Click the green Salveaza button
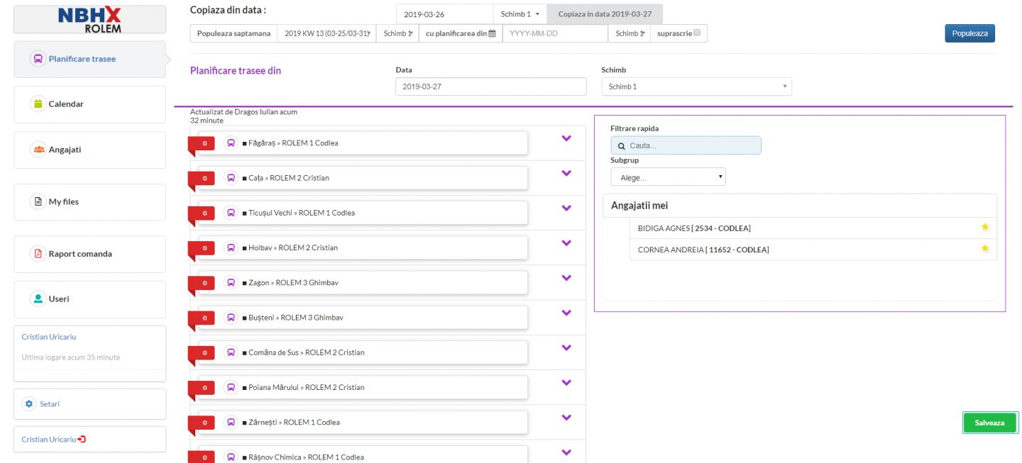 (989, 423)
